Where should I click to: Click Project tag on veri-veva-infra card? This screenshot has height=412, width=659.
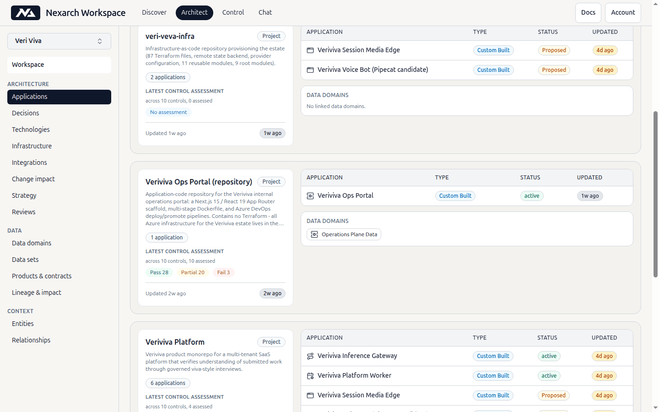(271, 37)
